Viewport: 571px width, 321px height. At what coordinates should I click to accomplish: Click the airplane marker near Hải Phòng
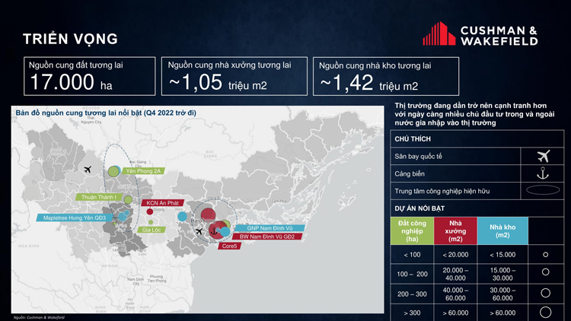pyautogui.click(x=199, y=232)
